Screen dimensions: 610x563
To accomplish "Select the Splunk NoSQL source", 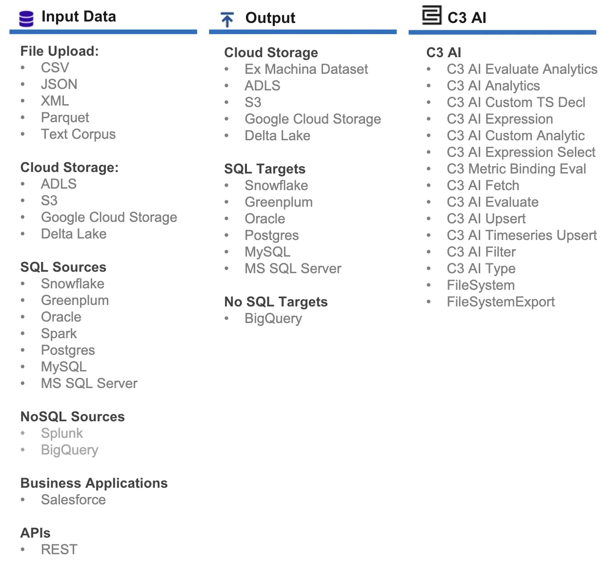I will click(62, 433).
